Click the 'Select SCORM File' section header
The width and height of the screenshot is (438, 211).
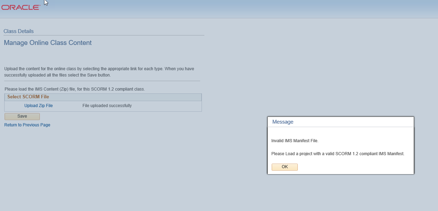103,97
